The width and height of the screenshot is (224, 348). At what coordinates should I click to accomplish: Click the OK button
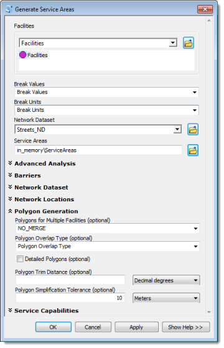54,327
